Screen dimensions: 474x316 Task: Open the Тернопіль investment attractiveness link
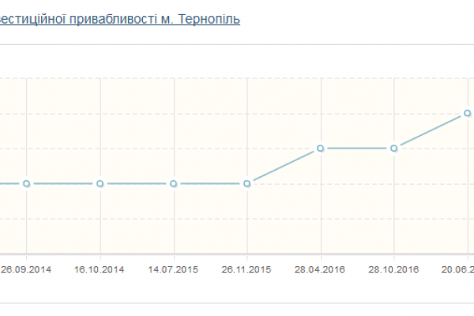(x=120, y=19)
